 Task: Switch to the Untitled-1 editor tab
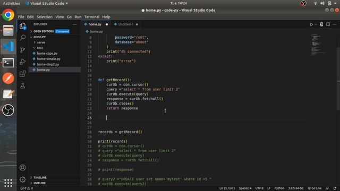pos(126,24)
